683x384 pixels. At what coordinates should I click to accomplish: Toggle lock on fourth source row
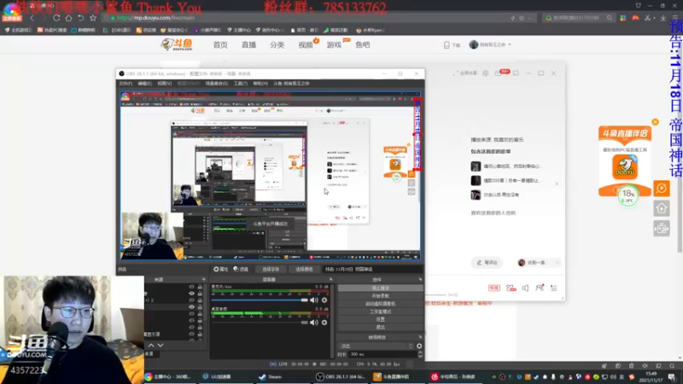(x=200, y=307)
